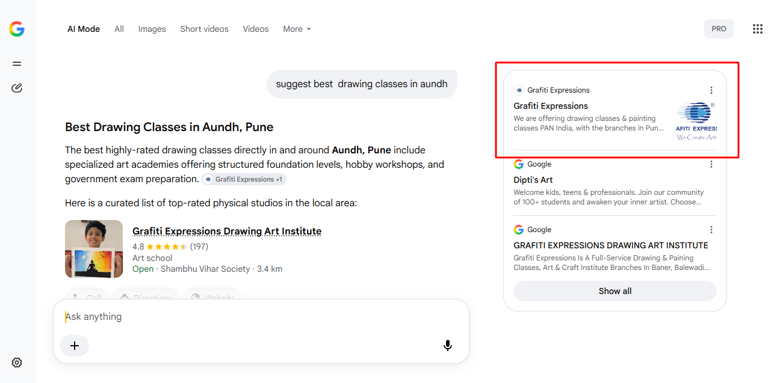Viewport: 771px width, 383px height.
Task: Open options for Grafiti Expressions card
Action: point(711,90)
